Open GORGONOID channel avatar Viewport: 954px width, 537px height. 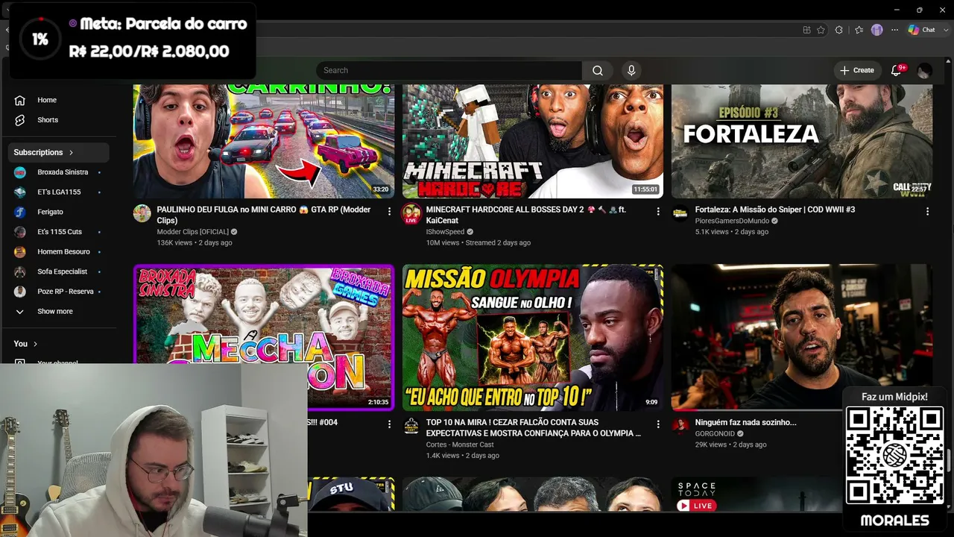click(x=680, y=426)
